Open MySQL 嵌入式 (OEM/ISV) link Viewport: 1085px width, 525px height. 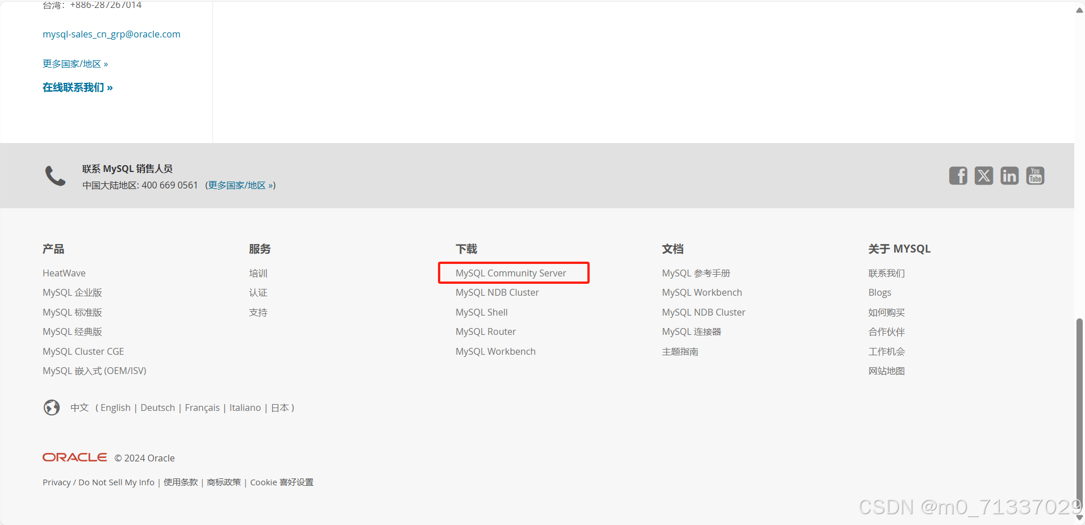(94, 371)
